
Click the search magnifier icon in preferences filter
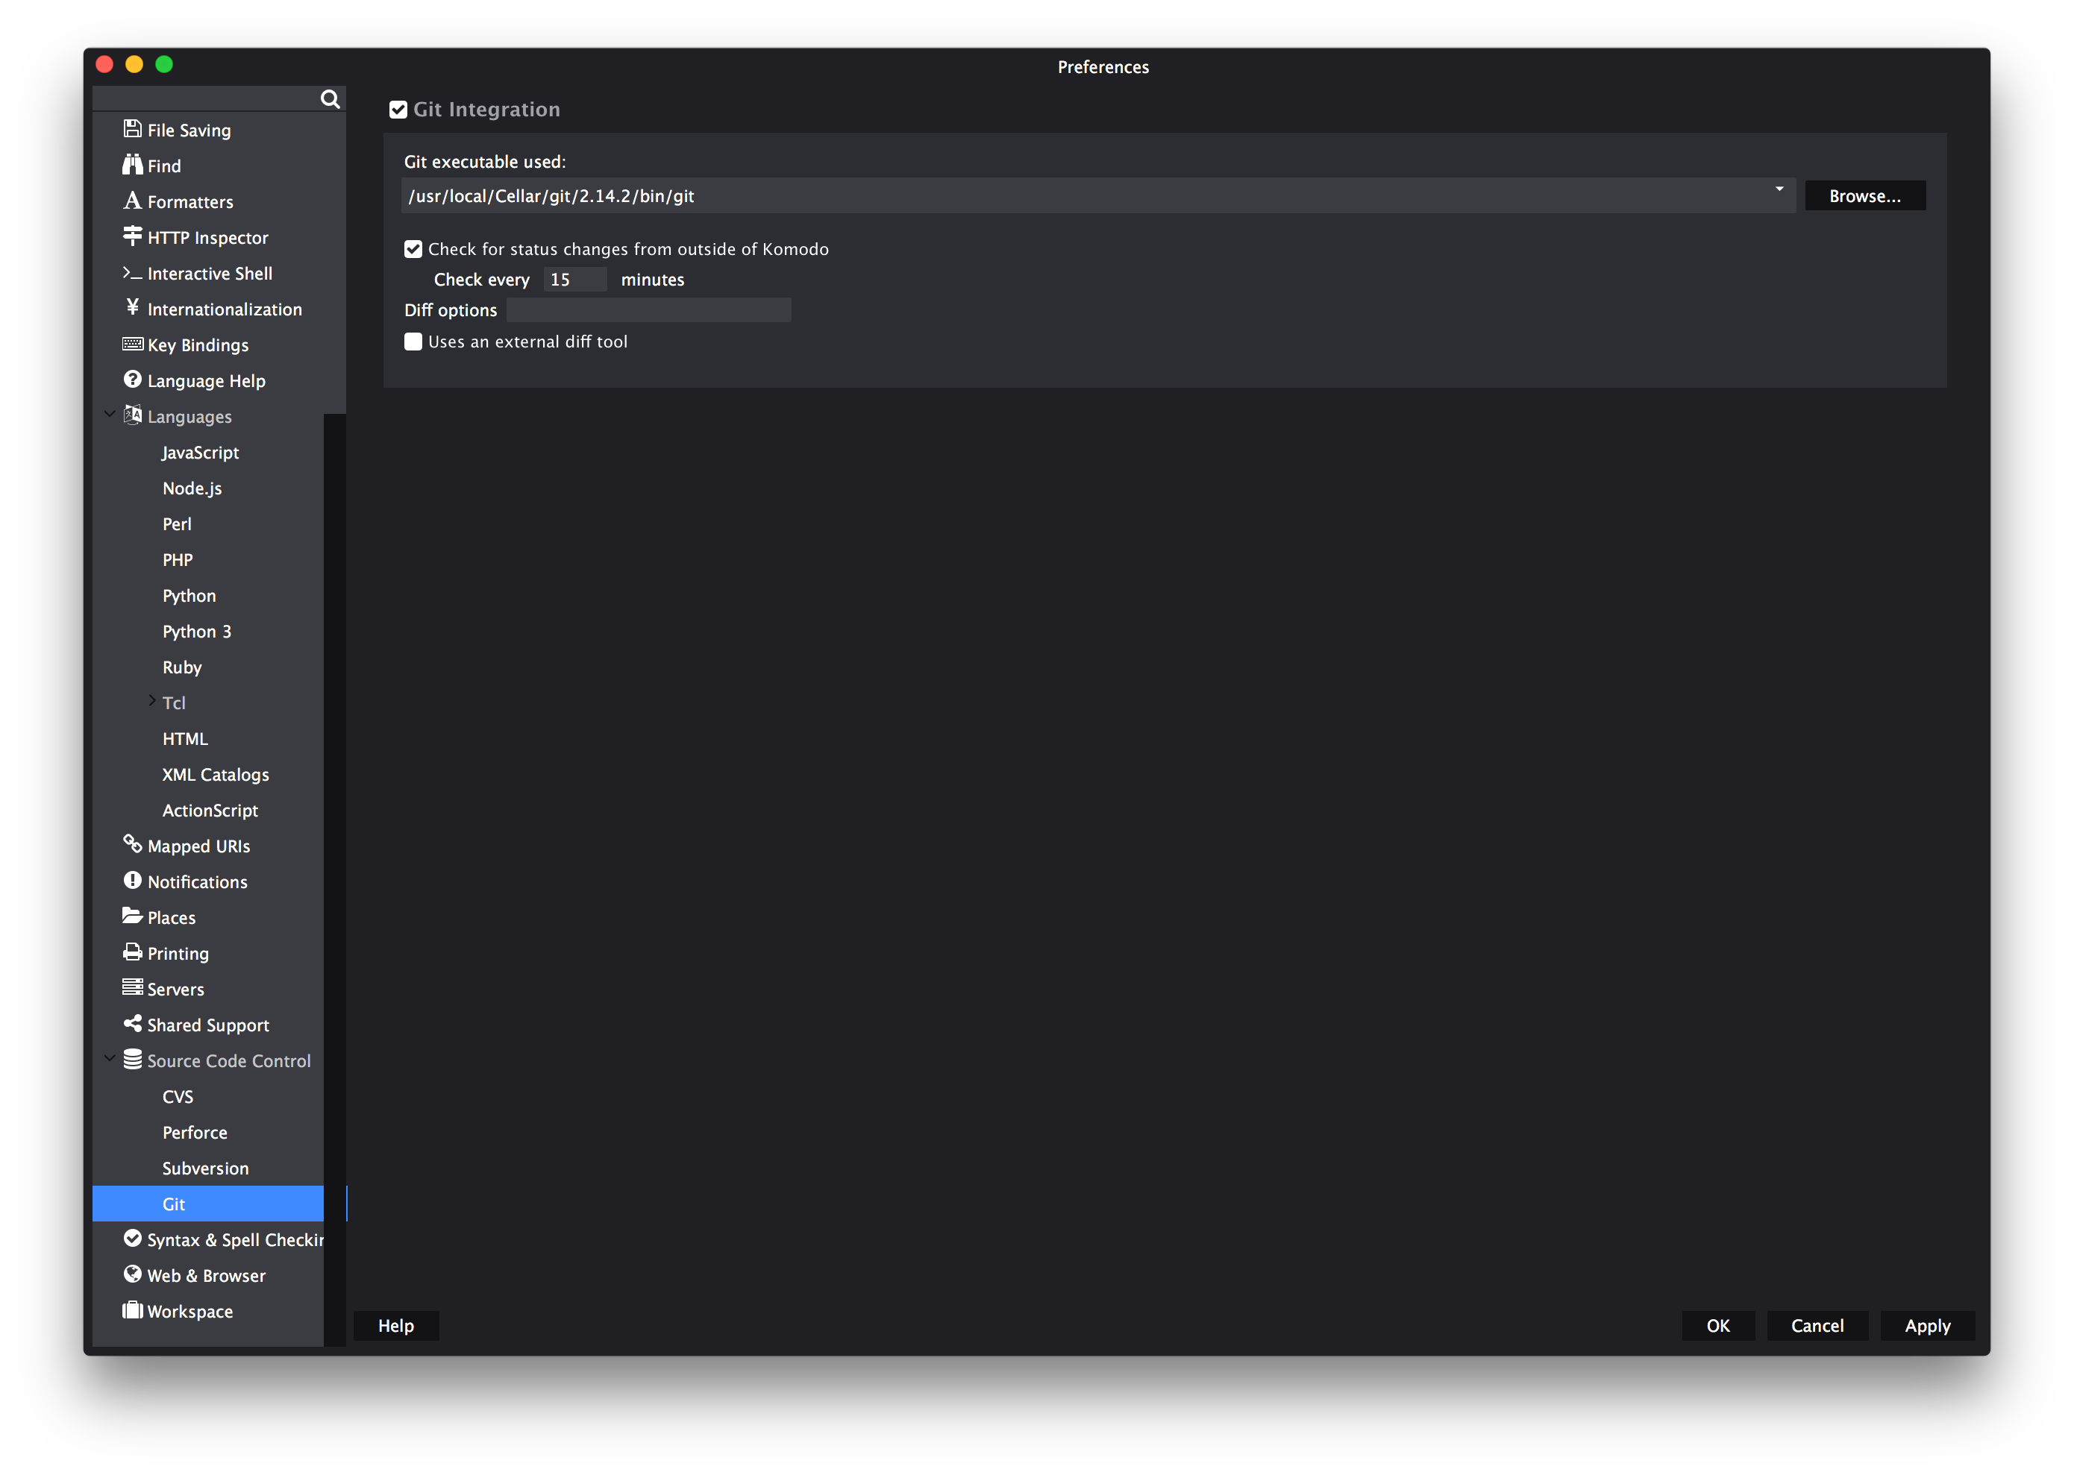(330, 99)
